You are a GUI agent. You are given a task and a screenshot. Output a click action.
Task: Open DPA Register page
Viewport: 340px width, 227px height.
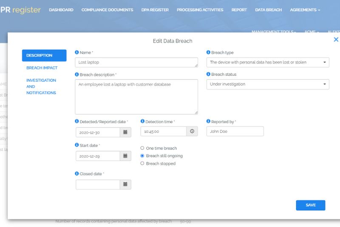pyautogui.click(x=155, y=10)
